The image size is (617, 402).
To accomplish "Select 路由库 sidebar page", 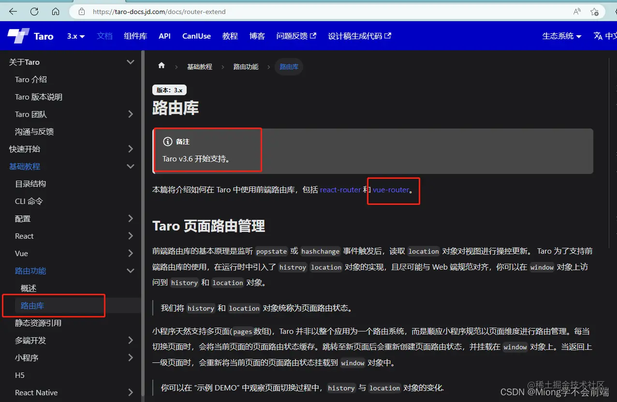I will pyautogui.click(x=32, y=306).
